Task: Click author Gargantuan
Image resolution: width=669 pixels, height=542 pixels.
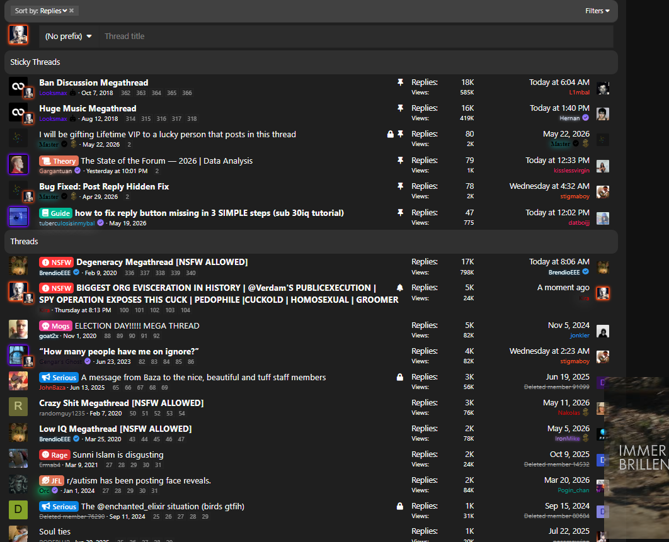Action: [x=55, y=171]
